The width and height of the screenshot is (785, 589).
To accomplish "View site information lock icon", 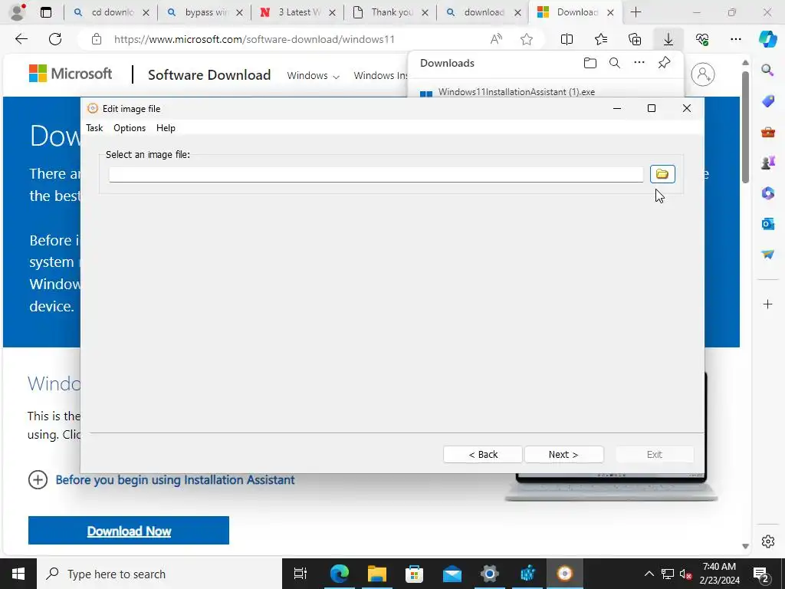I will click(x=97, y=39).
